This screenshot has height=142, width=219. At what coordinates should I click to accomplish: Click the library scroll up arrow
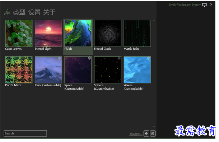tap(154, 21)
